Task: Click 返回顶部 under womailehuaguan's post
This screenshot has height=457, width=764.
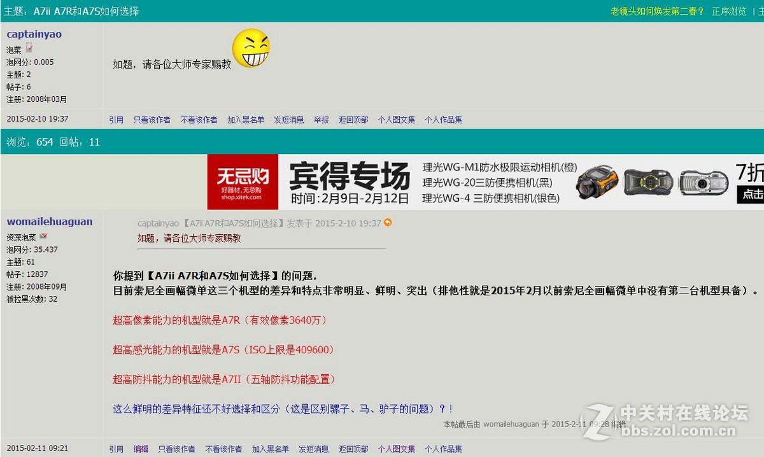Action: (353, 449)
